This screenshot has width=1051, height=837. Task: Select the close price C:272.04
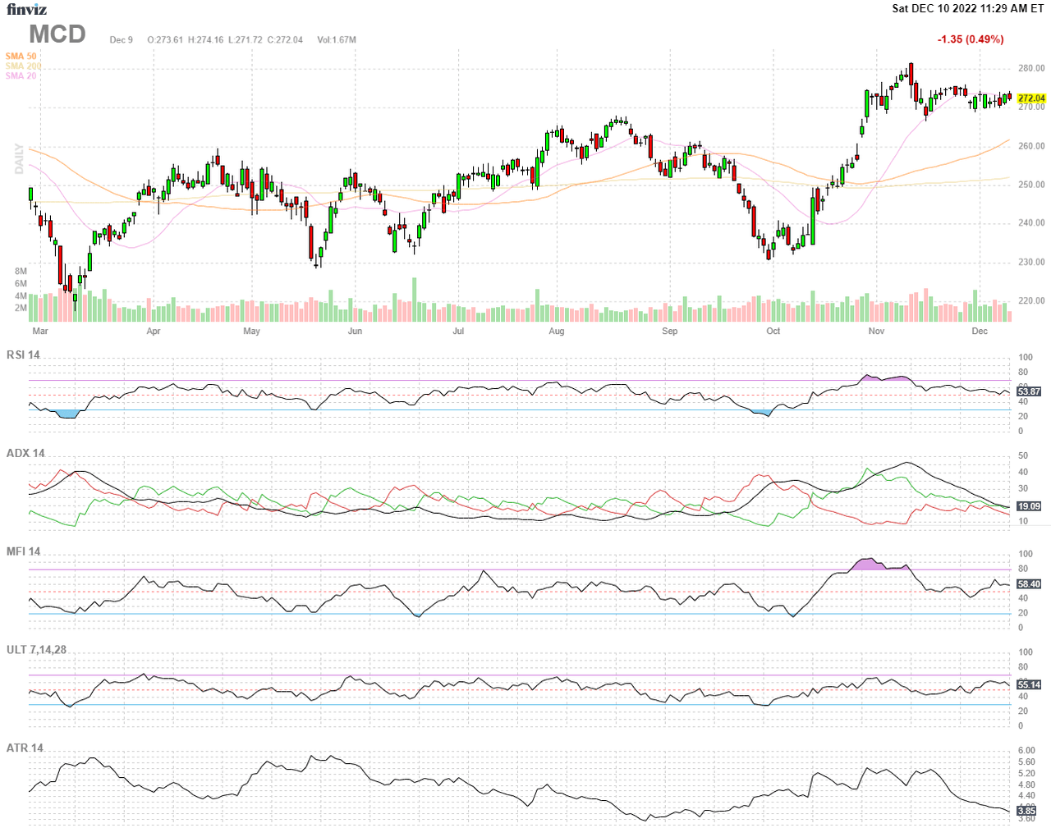pos(285,40)
